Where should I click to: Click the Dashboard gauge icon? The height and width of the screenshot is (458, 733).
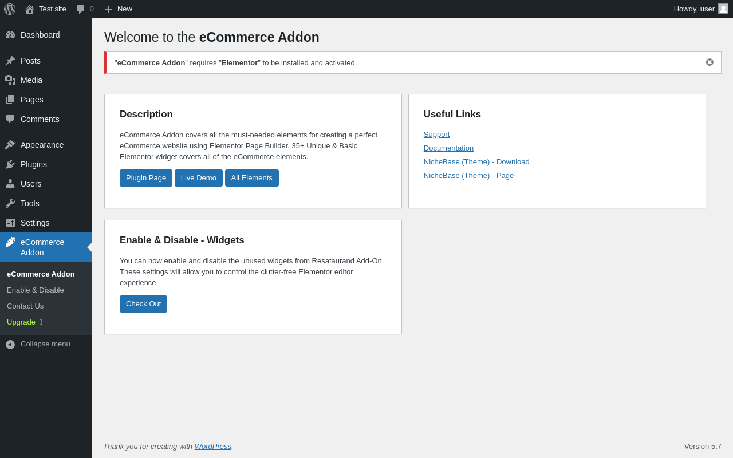point(10,35)
